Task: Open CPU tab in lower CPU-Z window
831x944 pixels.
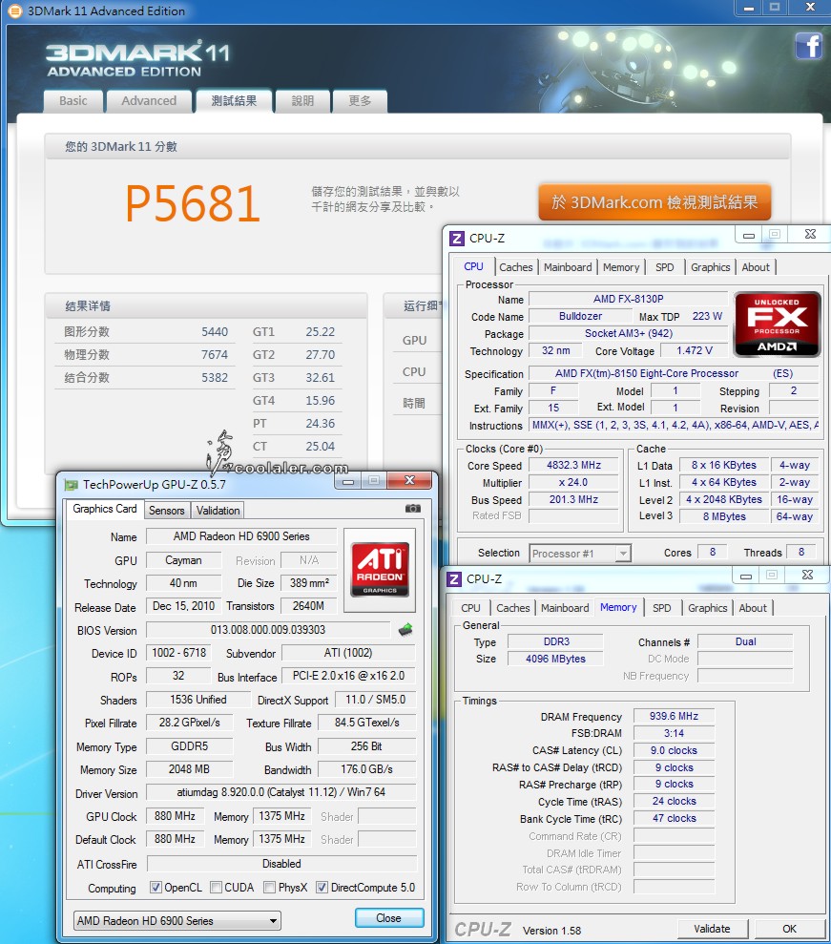Action: pos(470,608)
